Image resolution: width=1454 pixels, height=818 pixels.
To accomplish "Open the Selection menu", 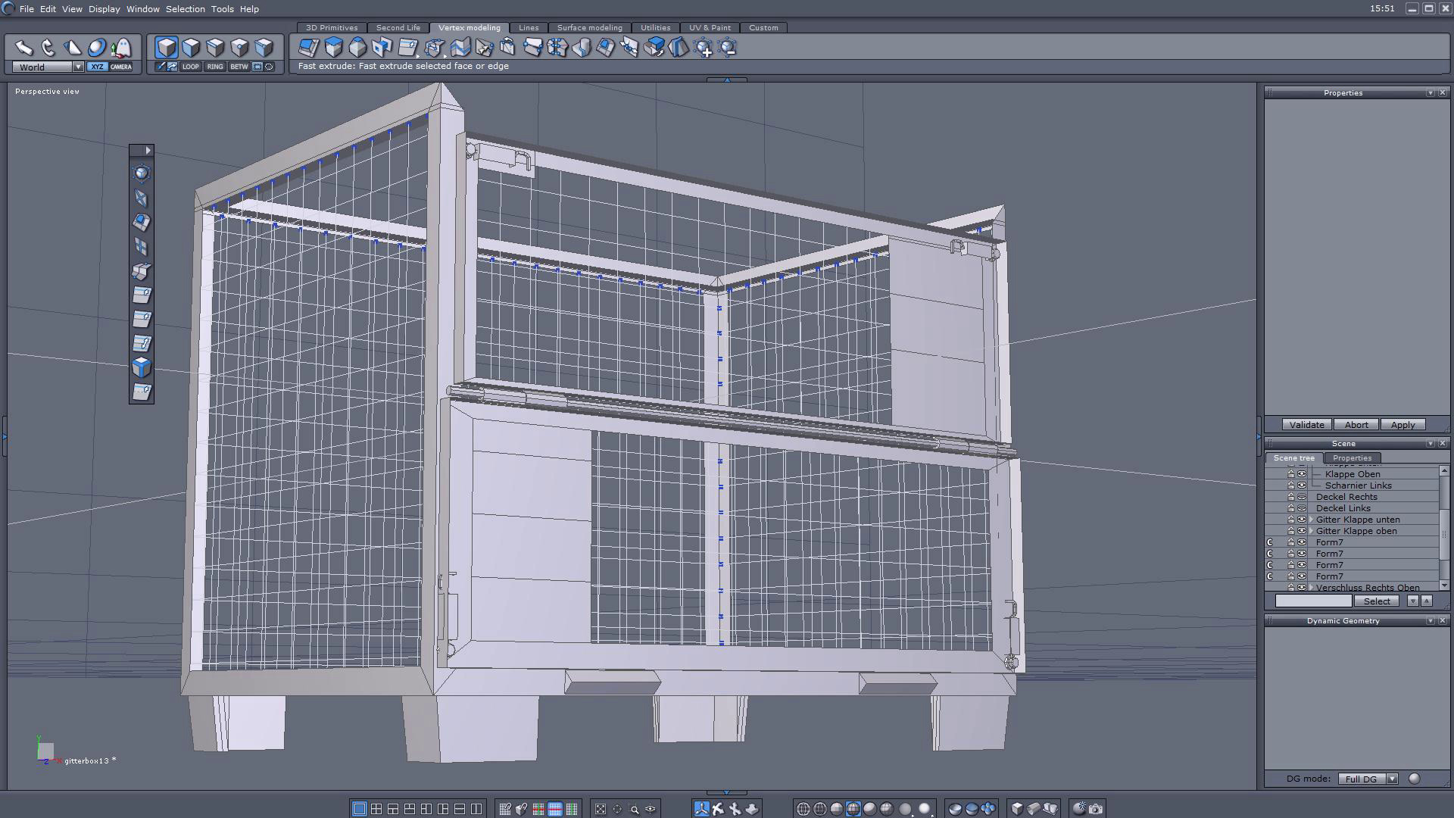I will (185, 9).
